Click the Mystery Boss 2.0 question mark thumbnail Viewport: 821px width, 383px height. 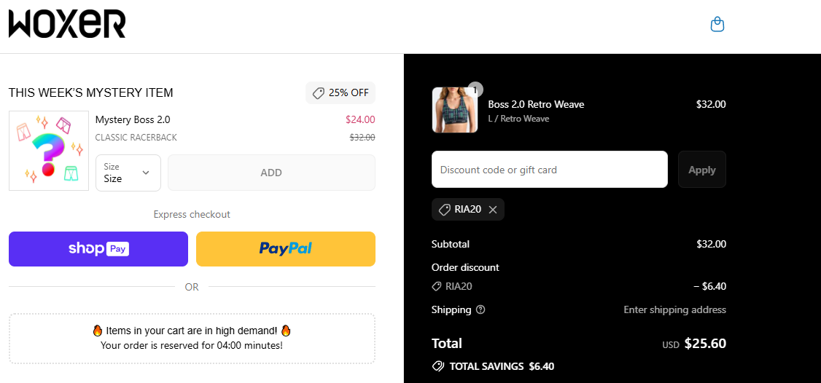[49, 151]
